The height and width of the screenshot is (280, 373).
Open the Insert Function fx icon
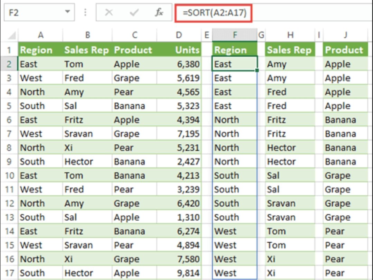coord(159,13)
